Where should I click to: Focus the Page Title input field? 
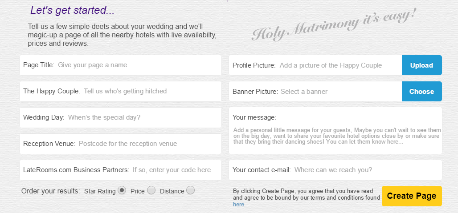[120, 65]
